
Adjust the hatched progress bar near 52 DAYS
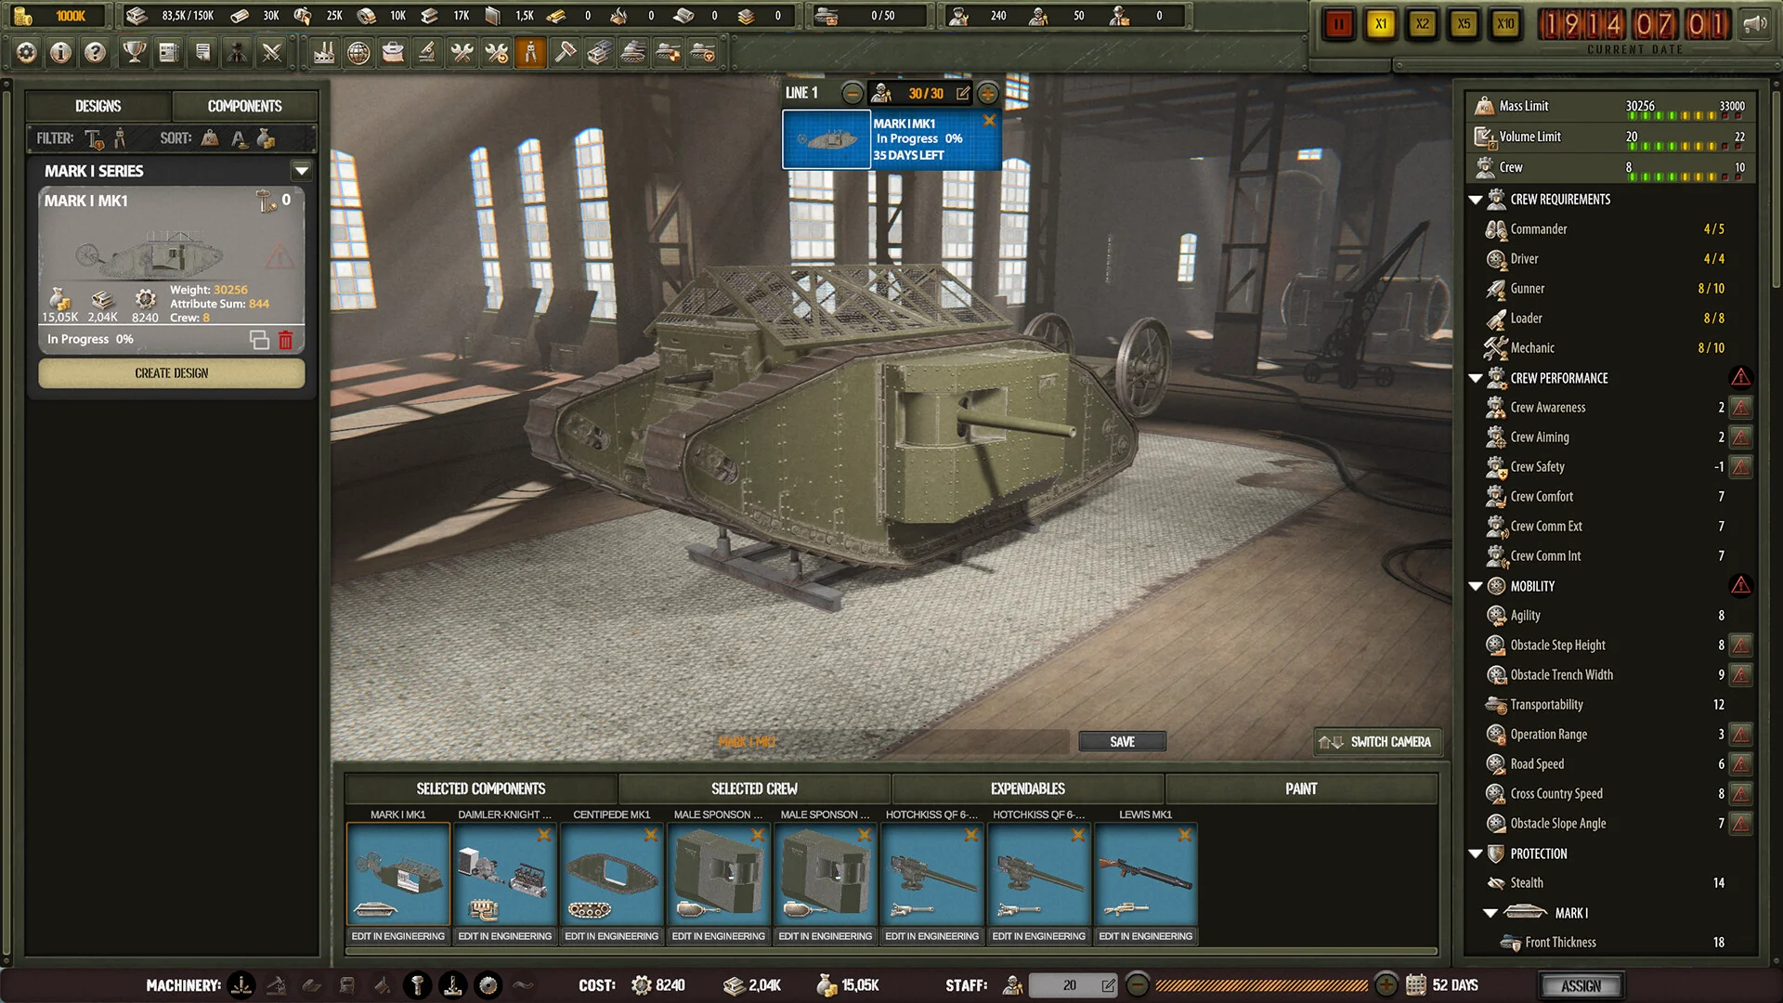coord(1263,985)
